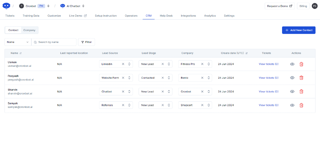Open the Billing page button
This screenshot has height=149, width=320.
coord(303,6)
